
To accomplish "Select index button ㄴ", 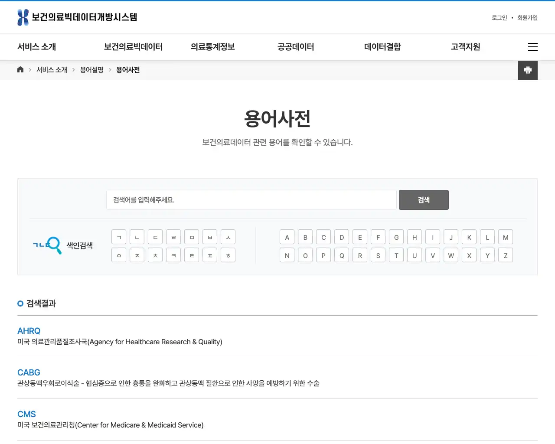I will click(137, 237).
